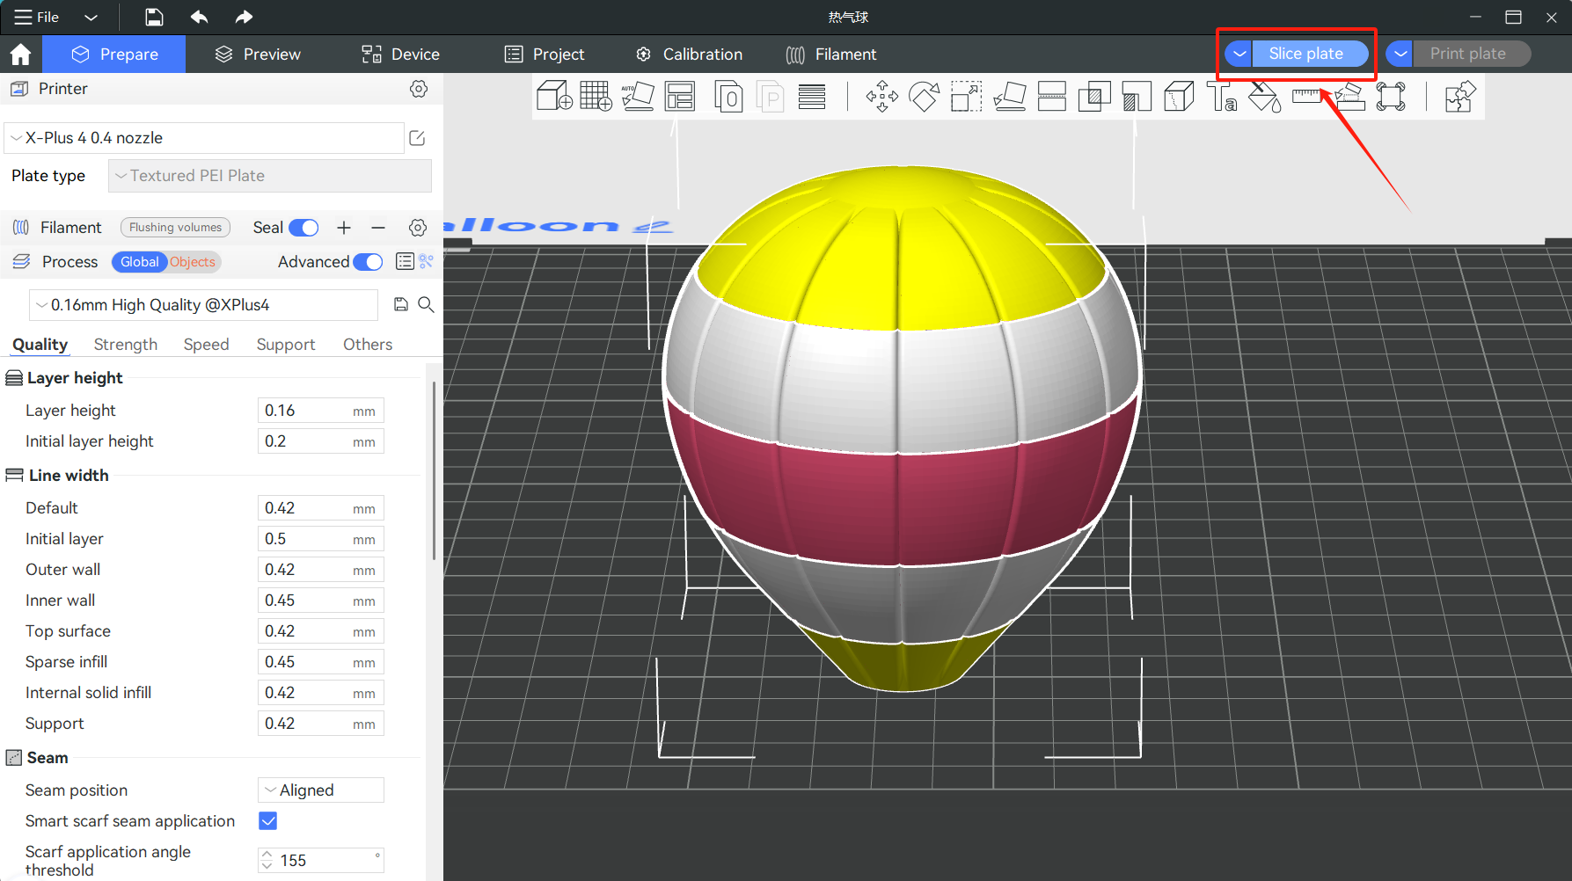Select the Rotate tool

pyautogui.click(x=924, y=96)
